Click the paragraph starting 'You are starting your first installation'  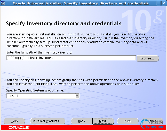point(80,40)
